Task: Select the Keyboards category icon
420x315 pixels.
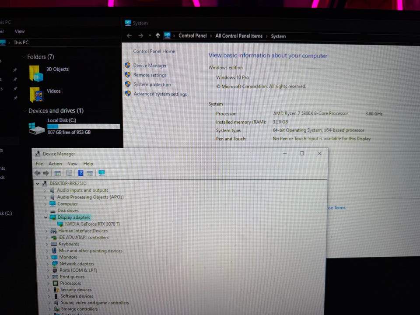Action: 54,244
